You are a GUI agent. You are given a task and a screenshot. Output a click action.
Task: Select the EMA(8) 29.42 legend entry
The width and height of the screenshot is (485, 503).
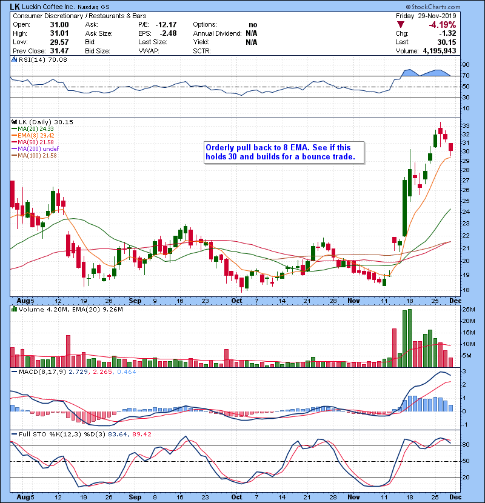tap(33, 135)
